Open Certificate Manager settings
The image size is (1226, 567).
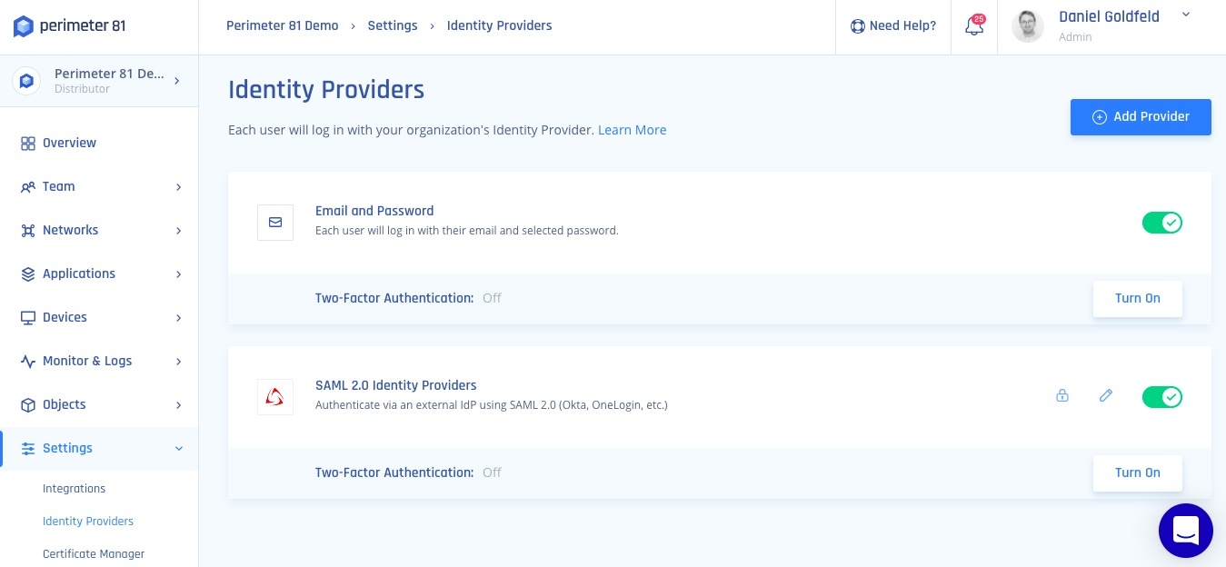click(94, 554)
